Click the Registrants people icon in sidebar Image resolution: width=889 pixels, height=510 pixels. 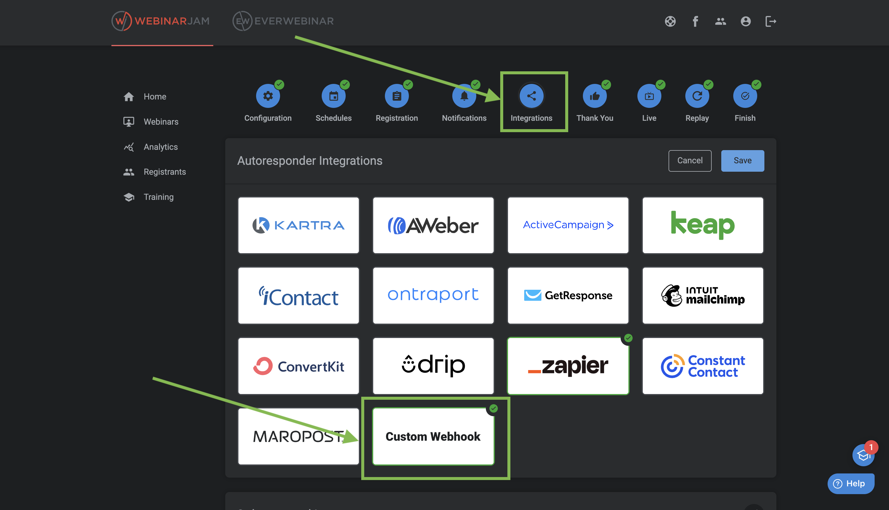[x=128, y=172]
